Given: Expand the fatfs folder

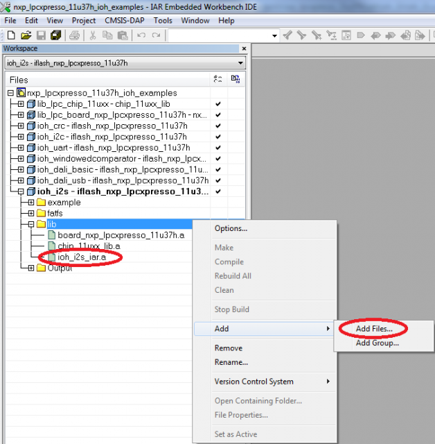Looking at the screenshot, I should pyautogui.click(x=31, y=213).
